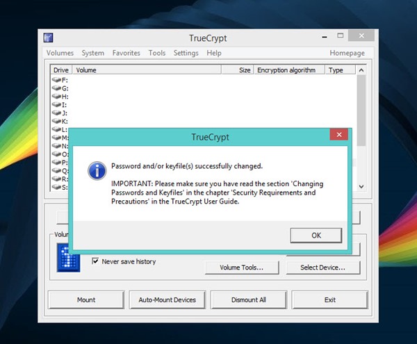
Task: Select drive R: in the drive list
Action: point(60,179)
